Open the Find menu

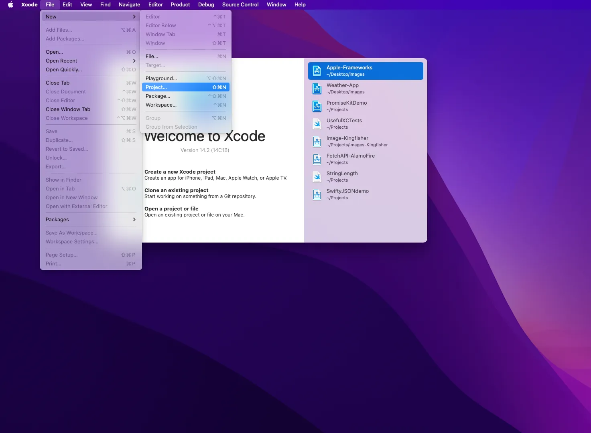coord(106,5)
